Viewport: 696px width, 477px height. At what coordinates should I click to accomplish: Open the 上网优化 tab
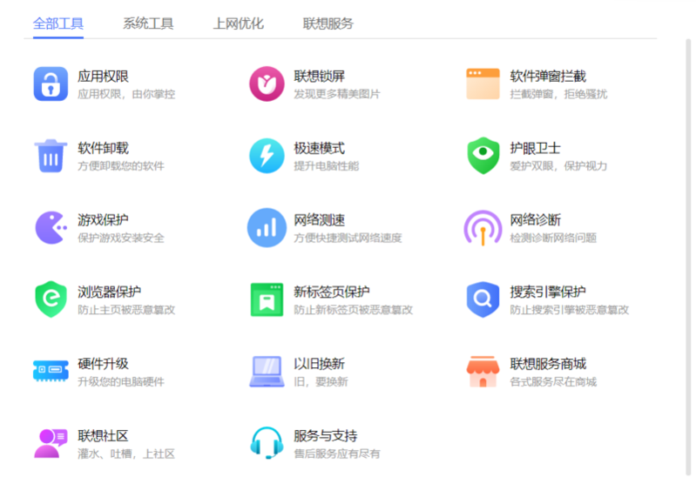pyautogui.click(x=239, y=24)
